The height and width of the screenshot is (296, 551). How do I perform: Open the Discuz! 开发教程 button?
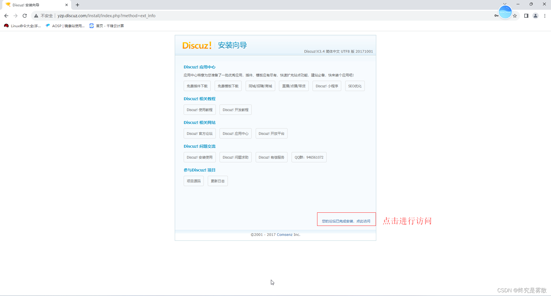[x=236, y=110]
